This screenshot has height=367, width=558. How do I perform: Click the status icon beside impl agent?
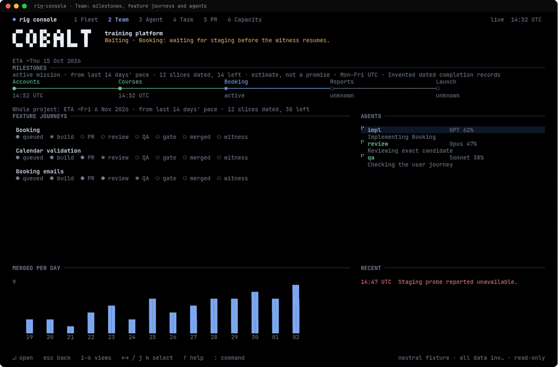362,129
